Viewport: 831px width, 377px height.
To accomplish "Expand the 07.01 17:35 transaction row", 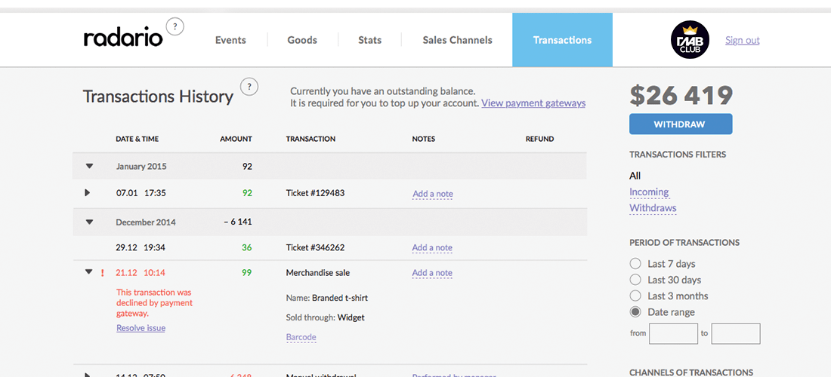I will (x=88, y=193).
